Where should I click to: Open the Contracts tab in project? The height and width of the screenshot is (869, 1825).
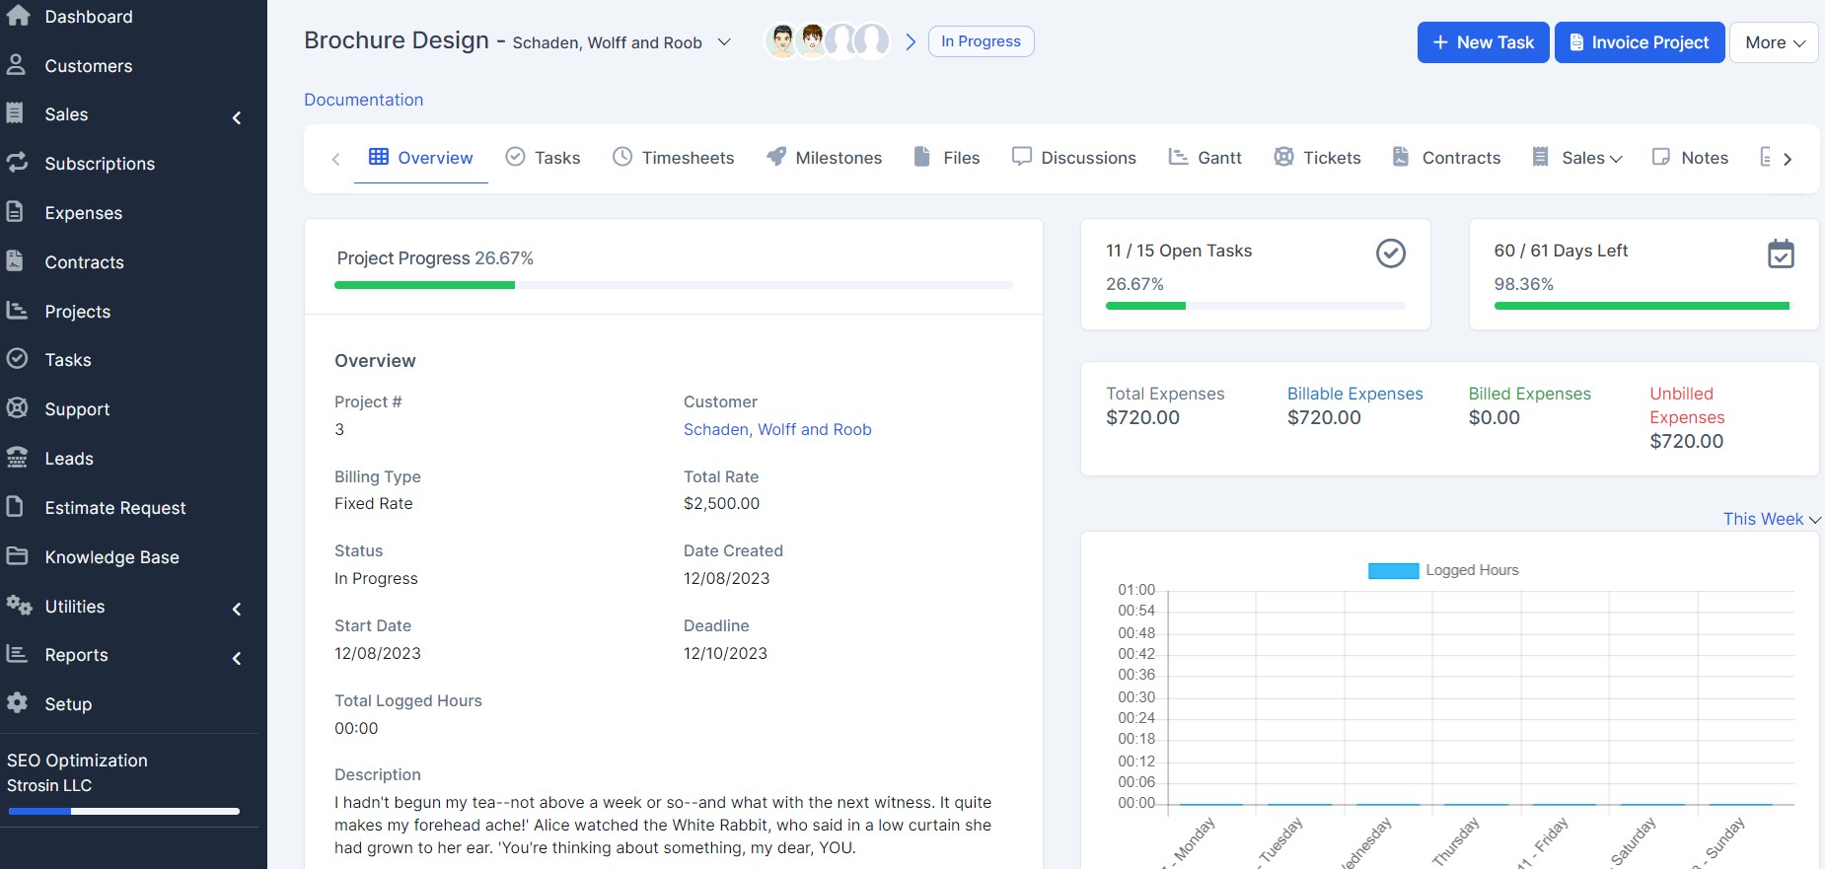(x=1447, y=158)
